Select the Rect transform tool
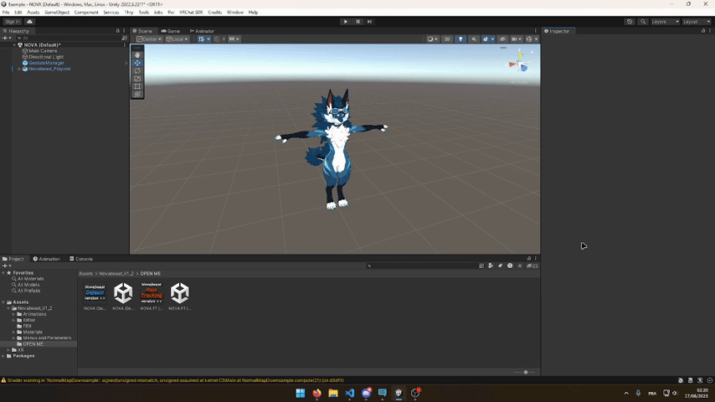The height and width of the screenshot is (402, 715). click(137, 86)
